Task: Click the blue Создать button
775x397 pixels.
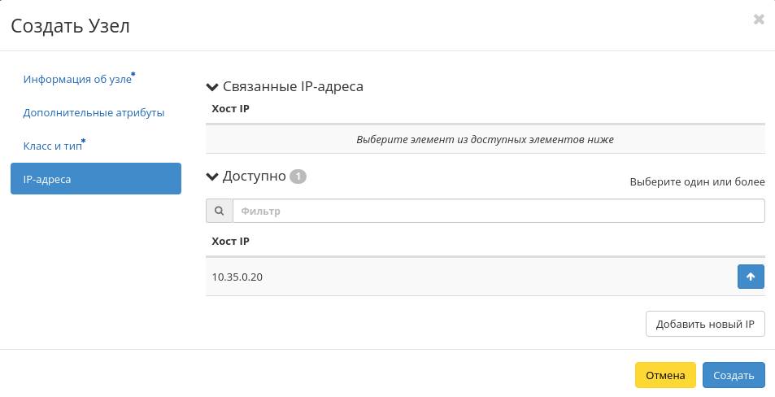Action: pos(734,375)
